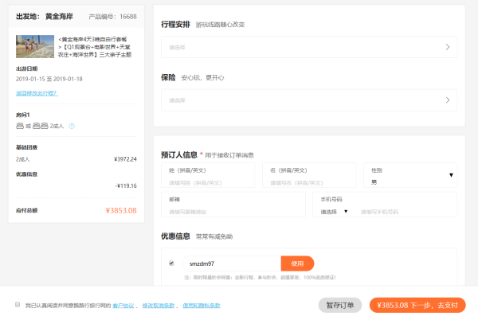Click ¥3853.08 下一步，去支付 button

coord(417,305)
